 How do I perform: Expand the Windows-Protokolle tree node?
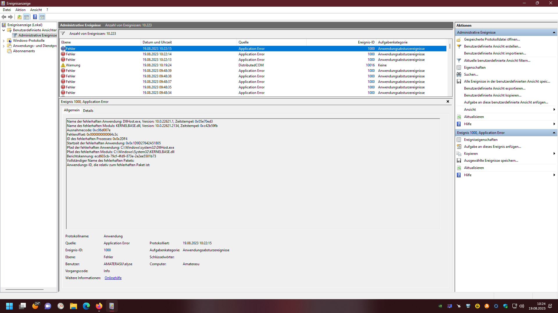3,41
